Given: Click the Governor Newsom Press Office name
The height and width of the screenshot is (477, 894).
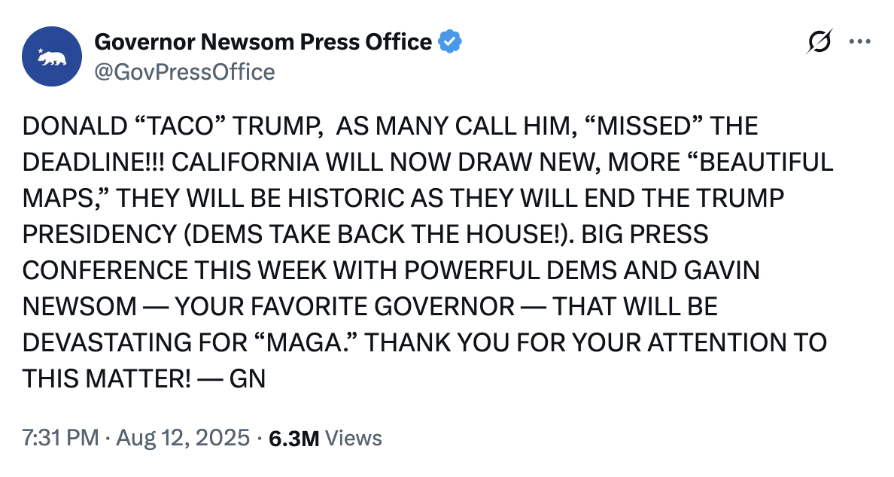Looking at the screenshot, I should tap(263, 42).
